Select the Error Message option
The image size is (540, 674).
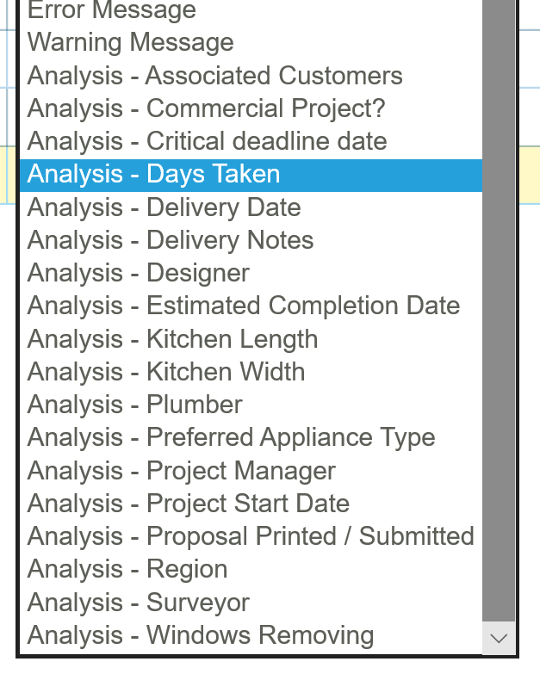tap(112, 10)
